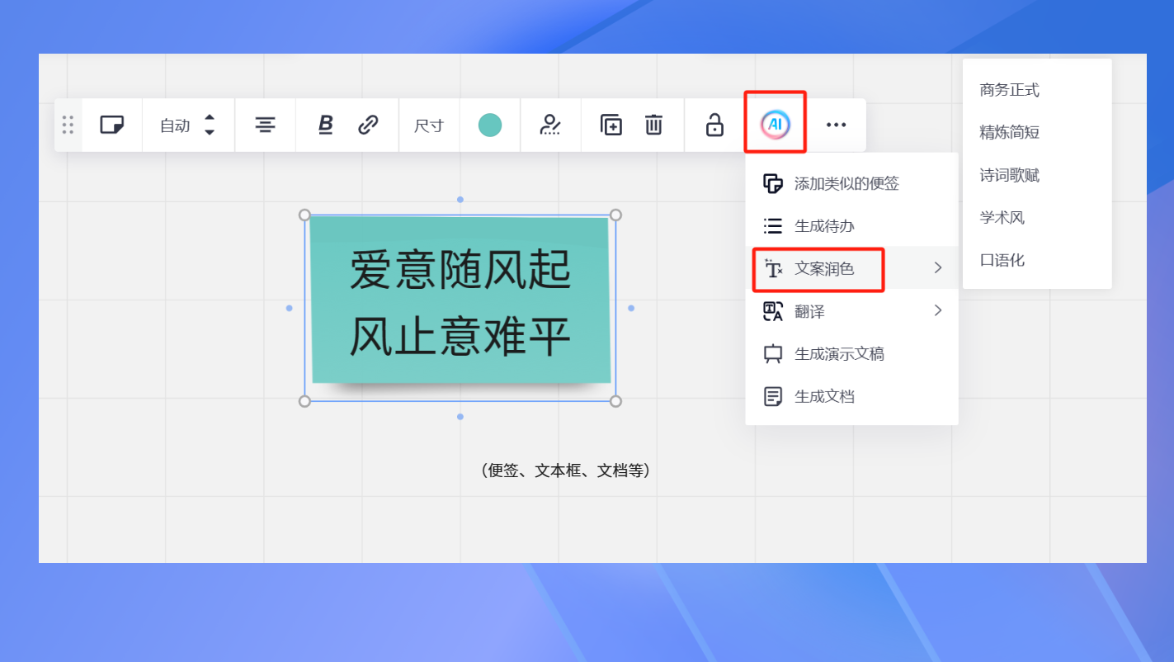Click the sticky note shape icon
Image resolution: width=1174 pixels, height=662 pixels.
pyautogui.click(x=112, y=125)
